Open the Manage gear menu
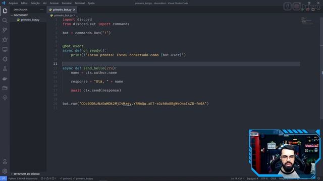 click(x=5, y=171)
